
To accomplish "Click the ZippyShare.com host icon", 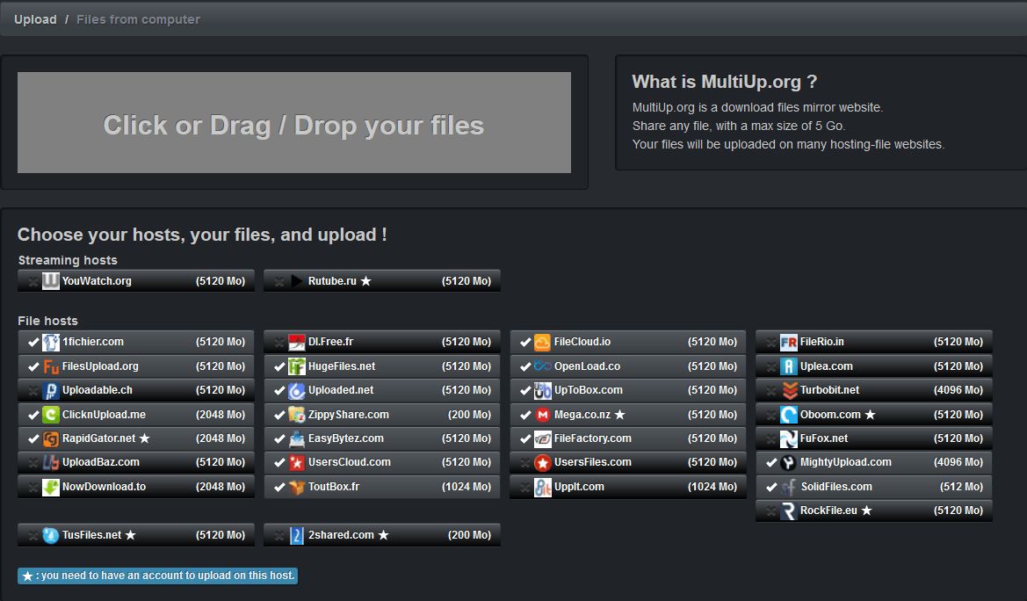I will coord(296,415).
